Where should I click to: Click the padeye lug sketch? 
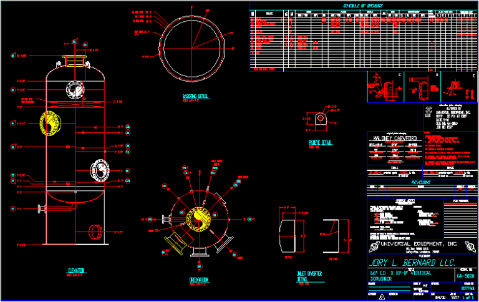(321, 119)
